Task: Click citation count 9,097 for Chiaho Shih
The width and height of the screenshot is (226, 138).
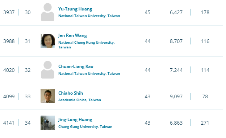Action: (176, 96)
